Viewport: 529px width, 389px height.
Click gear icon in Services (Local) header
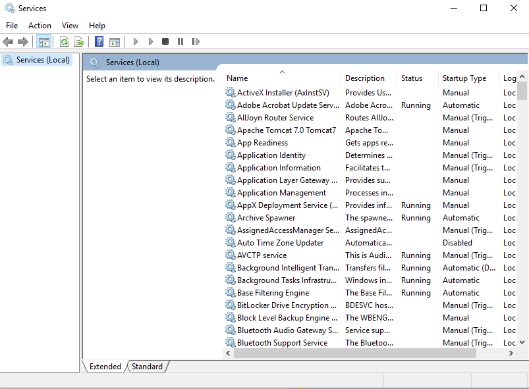[x=95, y=63]
